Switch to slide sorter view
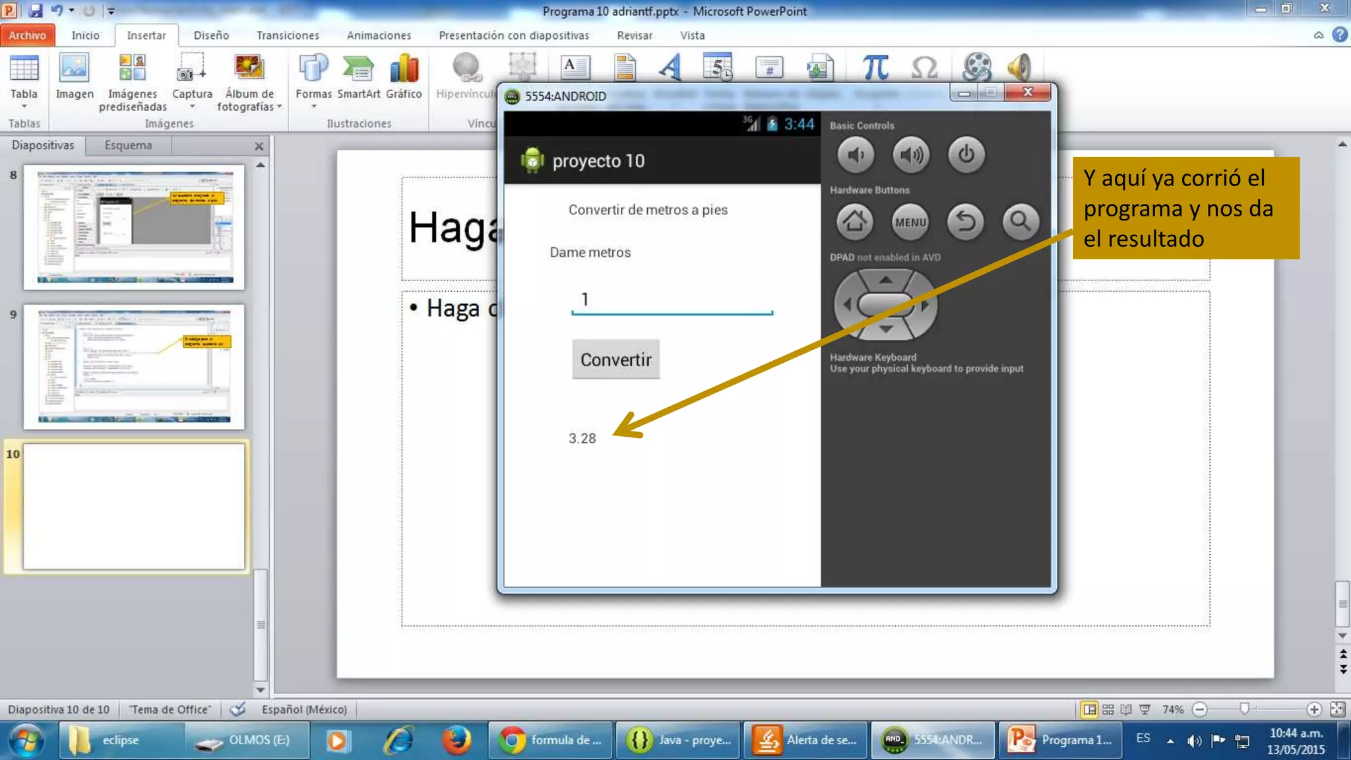 [1108, 709]
